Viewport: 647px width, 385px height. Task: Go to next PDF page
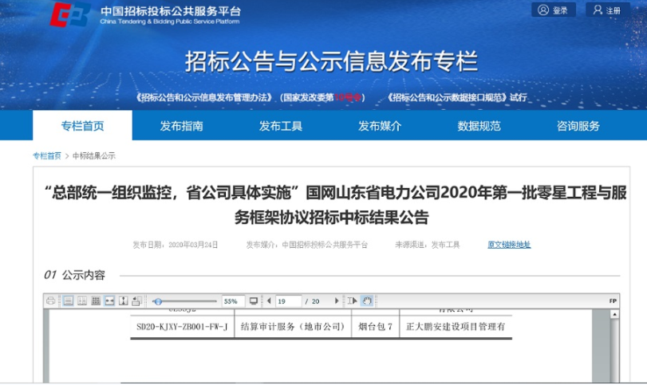[337, 301]
